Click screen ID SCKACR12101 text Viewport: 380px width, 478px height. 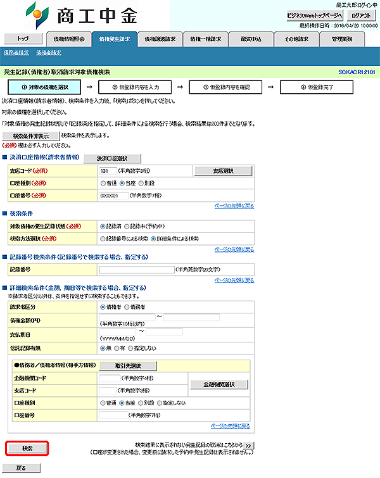357,72
